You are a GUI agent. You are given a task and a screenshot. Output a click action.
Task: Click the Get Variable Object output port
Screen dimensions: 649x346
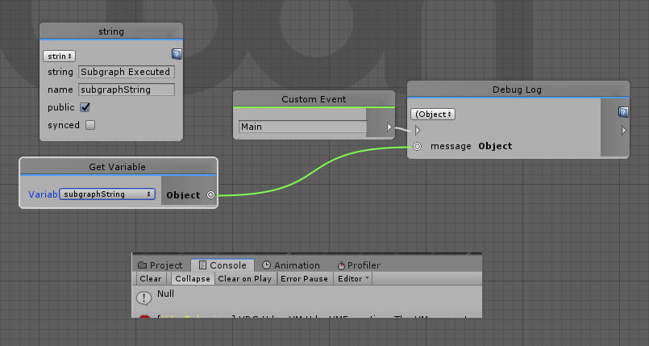[x=210, y=195]
